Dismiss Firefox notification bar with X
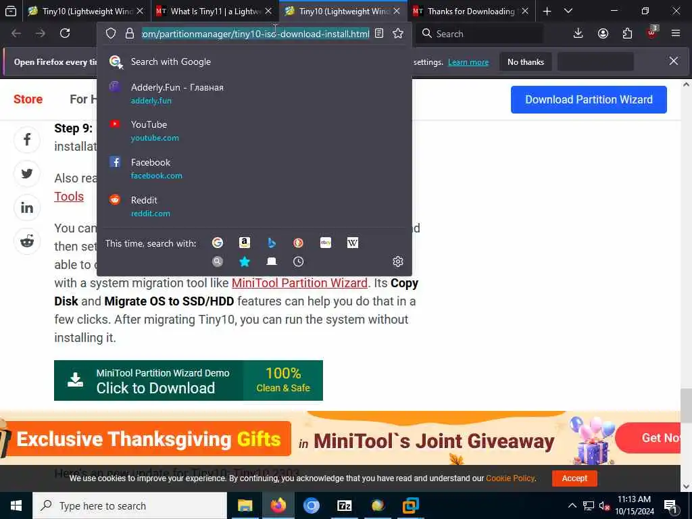The height and width of the screenshot is (519, 692). (x=674, y=61)
